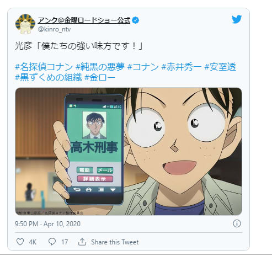272x256 pixels.
Task: Click the Twitter bird logo
Action: (x=237, y=19)
